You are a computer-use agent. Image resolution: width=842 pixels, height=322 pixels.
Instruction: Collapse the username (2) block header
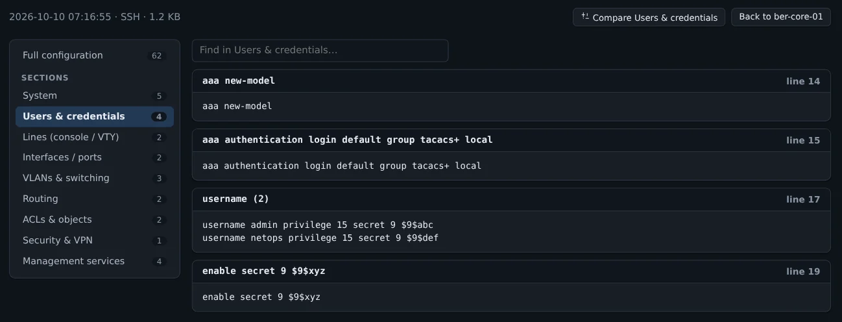click(x=511, y=199)
